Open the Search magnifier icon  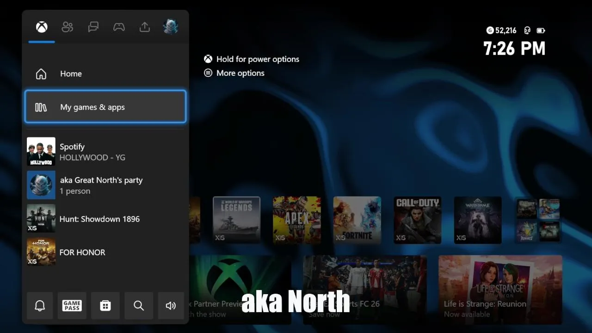[139, 306]
